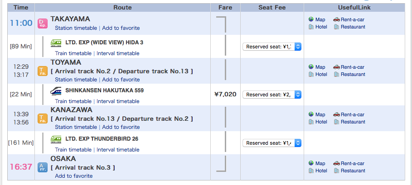Click the Restaurant icon in Toyama row

pos(337,74)
